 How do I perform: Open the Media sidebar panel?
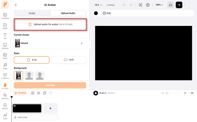tap(5, 26)
